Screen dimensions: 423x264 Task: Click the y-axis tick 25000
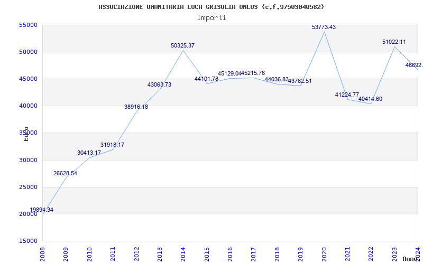coord(28,187)
